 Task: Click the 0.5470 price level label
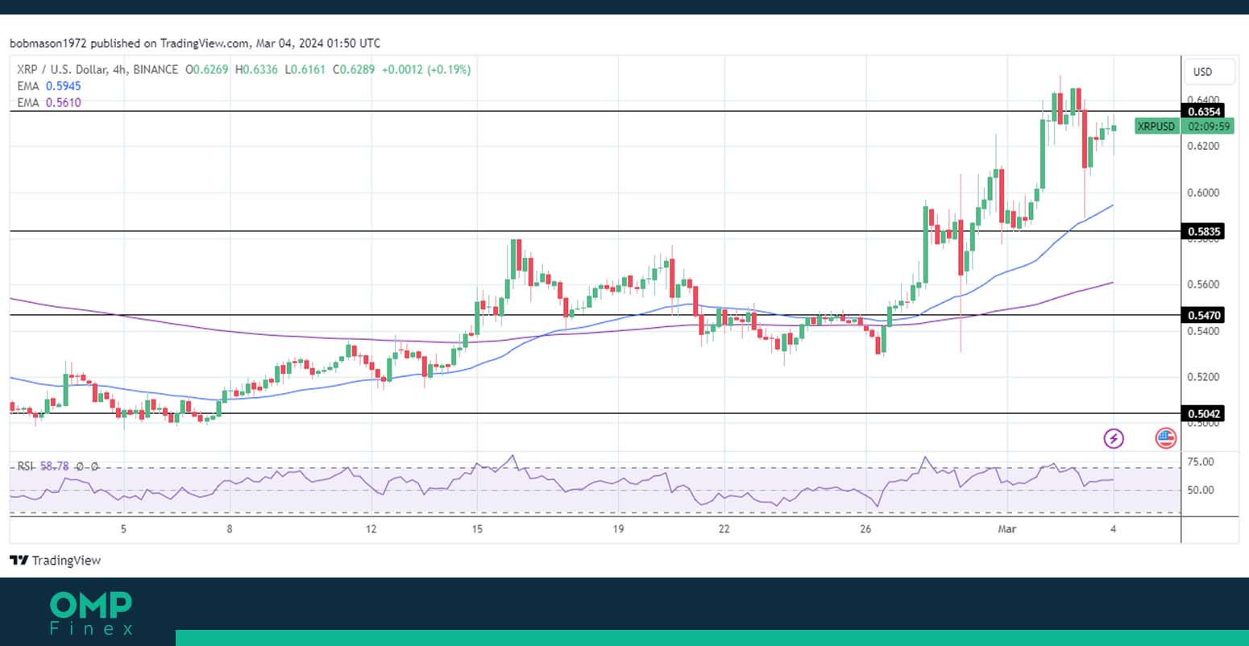tap(1203, 315)
